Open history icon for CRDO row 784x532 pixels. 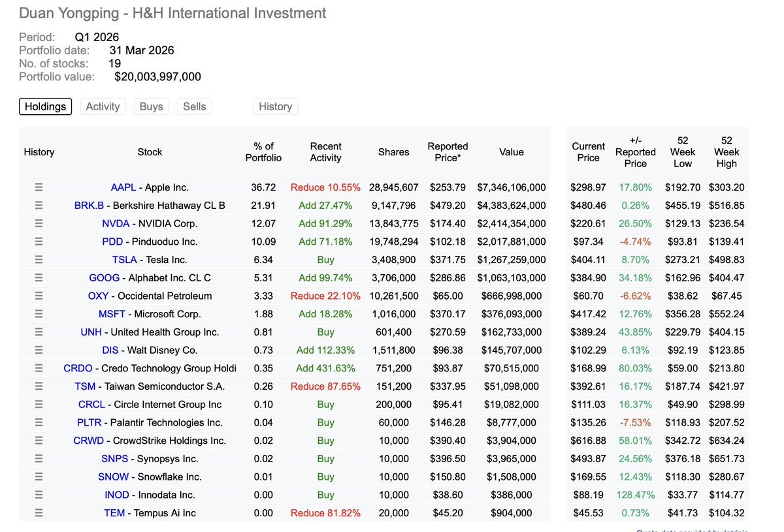[39, 368]
